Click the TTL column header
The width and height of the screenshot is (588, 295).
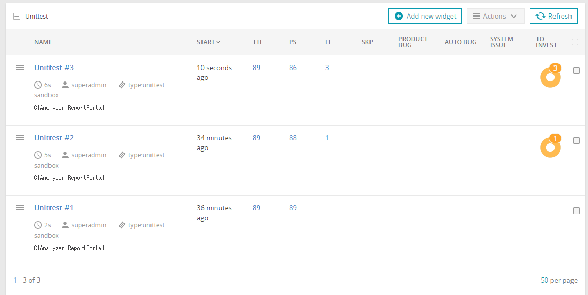click(258, 42)
